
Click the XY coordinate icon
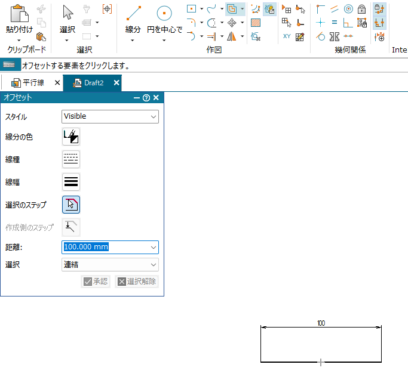click(287, 36)
